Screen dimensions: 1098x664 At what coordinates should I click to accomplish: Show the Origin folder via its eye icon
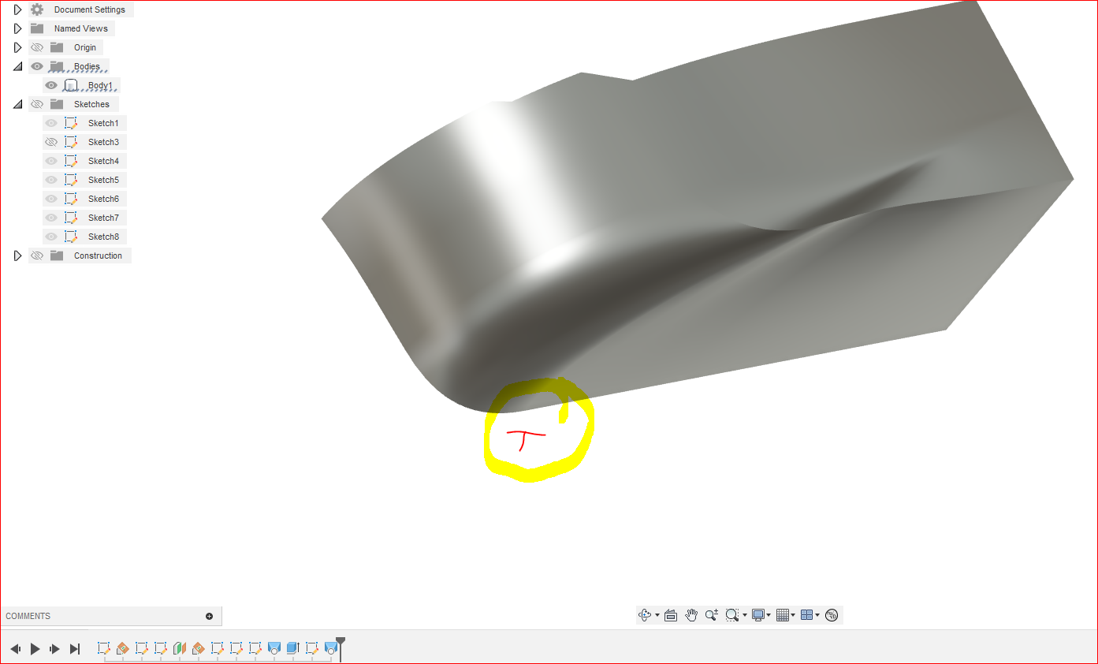tap(37, 47)
